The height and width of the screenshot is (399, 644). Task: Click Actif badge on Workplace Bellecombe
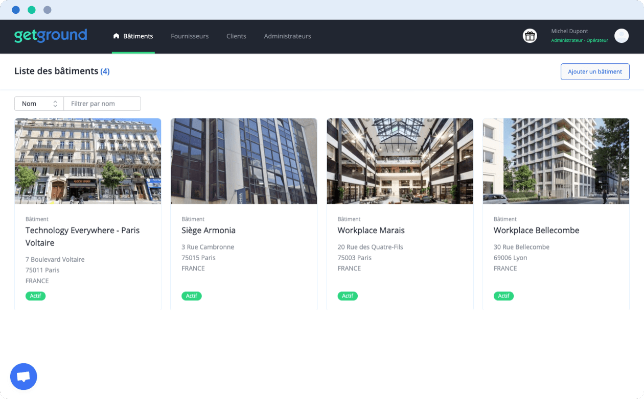pos(503,296)
